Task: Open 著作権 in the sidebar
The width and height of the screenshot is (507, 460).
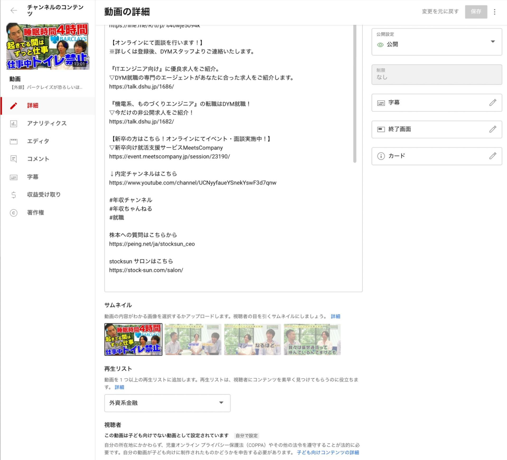Action: pos(35,213)
